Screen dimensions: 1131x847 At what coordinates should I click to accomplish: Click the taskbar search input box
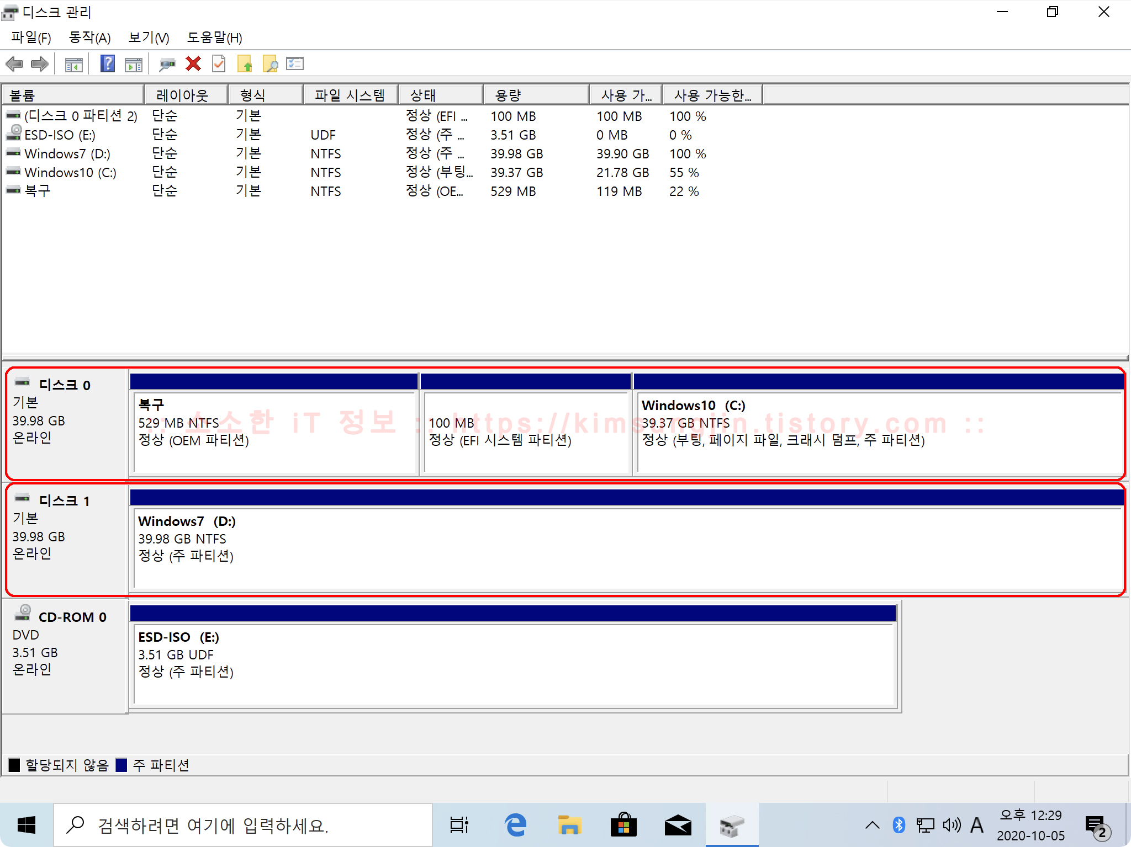click(243, 825)
